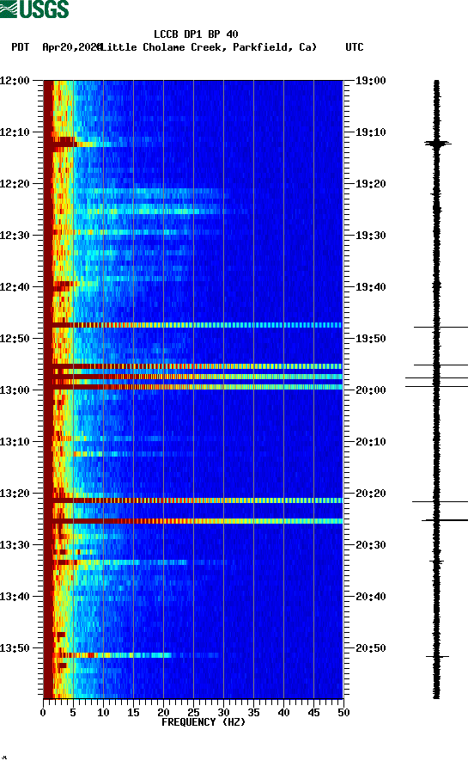Image resolution: width=474 pixels, height=767 pixels.
Task: Click the 'FREQUENCY (HZ)' axis title
Action: tap(204, 722)
